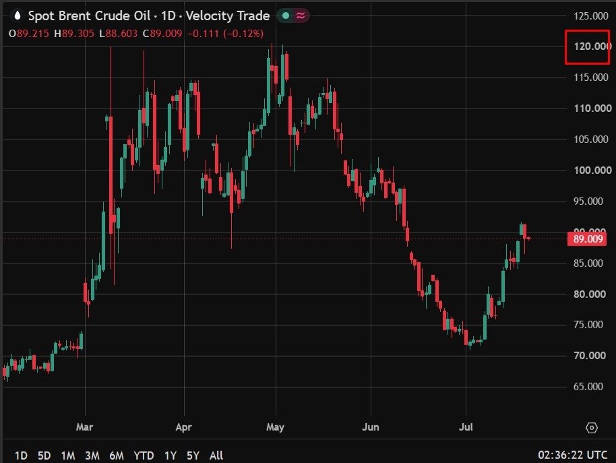The width and height of the screenshot is (616, 463).
Task: Switch range to 3M
Action: pos(92,456)
